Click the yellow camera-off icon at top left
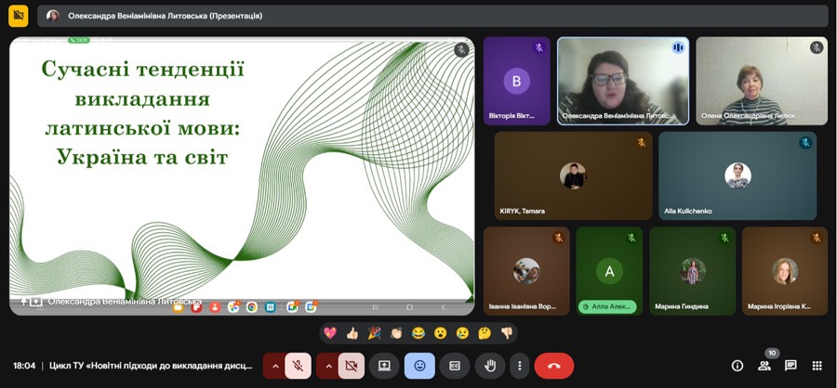Screen dimensions: 837x388 click(x=19, y=16)
